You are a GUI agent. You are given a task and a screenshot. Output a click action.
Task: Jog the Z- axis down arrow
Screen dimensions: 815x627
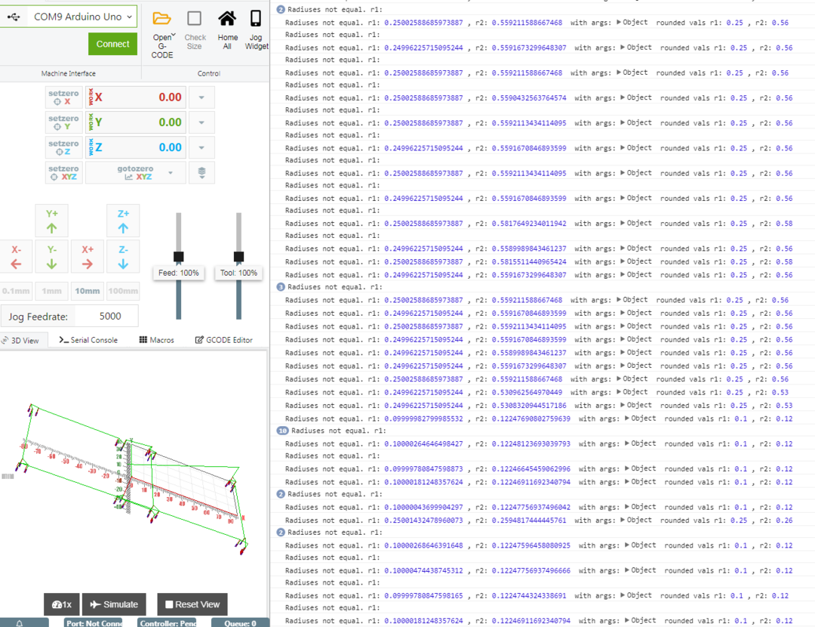coord(123,257)
